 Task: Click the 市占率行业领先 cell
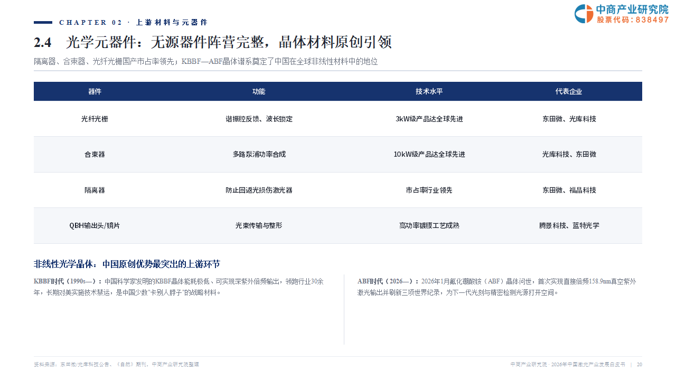429,190
